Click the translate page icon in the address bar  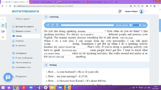(x=131, y=6)
